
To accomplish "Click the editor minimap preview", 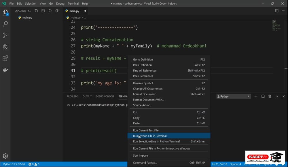I will click(276, 25).
